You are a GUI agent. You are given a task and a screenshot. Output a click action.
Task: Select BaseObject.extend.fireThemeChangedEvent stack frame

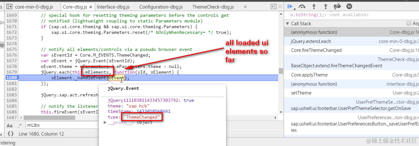351,63
